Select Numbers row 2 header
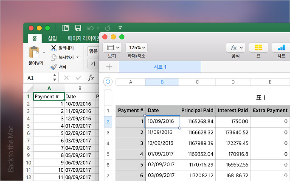This screenshot has width=290, height=181. coord(108,122)
